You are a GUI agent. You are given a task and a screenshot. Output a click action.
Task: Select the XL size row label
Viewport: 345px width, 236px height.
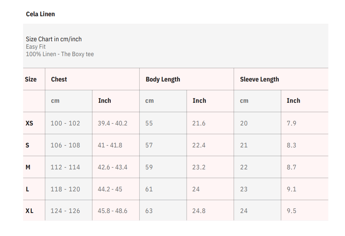point(30,211)
